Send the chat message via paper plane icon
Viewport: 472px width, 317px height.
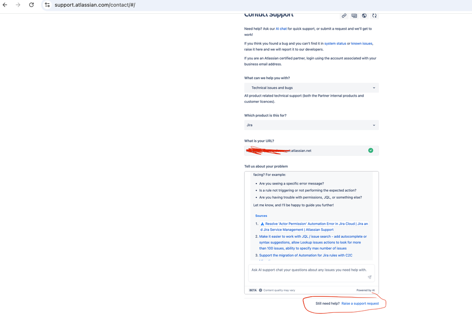tap(370, 277)
